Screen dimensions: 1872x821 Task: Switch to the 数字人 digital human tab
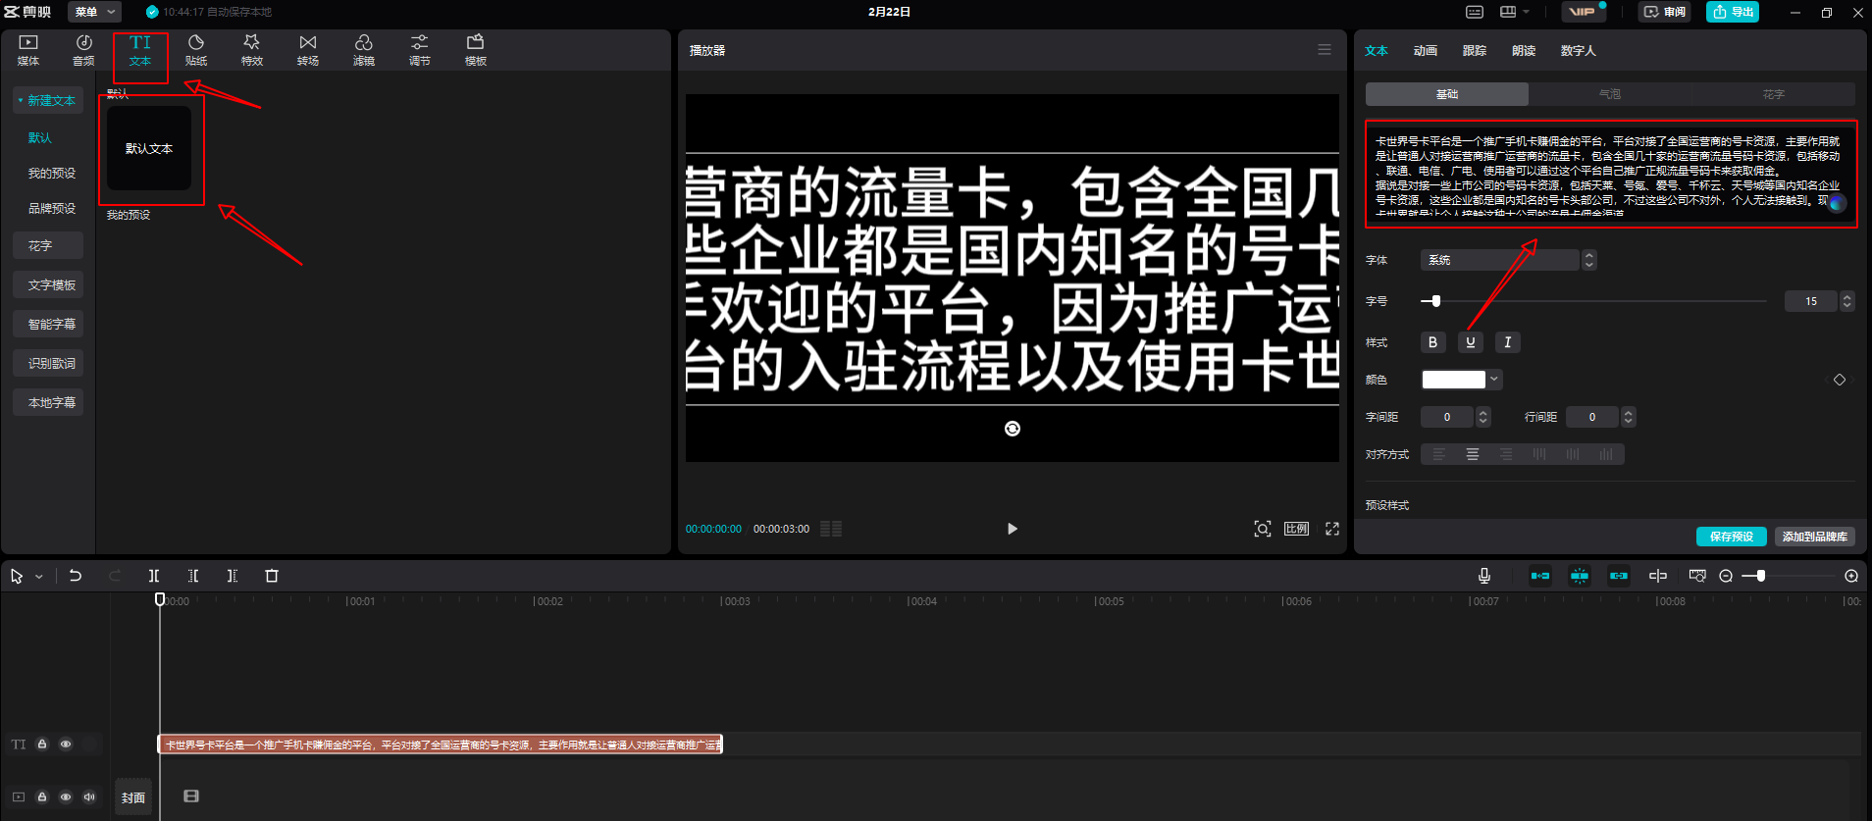(x=1578, y=51)
